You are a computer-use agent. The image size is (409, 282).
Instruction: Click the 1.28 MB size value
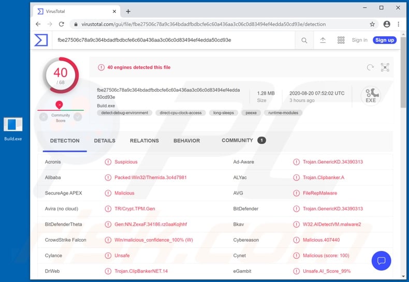266,93
